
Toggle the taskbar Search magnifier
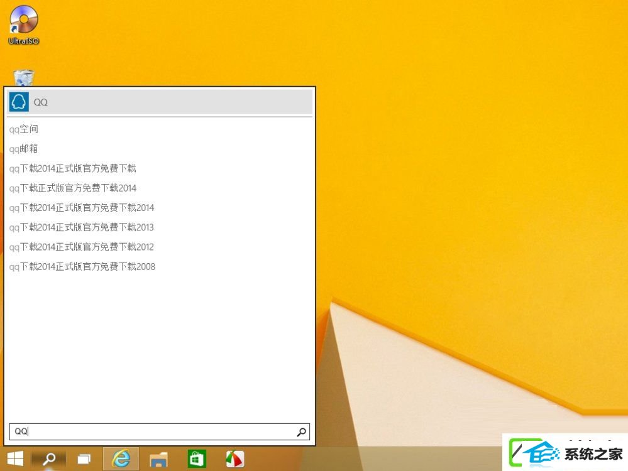click(x=49, y=458)
